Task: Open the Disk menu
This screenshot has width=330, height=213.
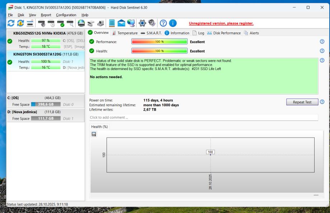Action: tap(21, 15)
